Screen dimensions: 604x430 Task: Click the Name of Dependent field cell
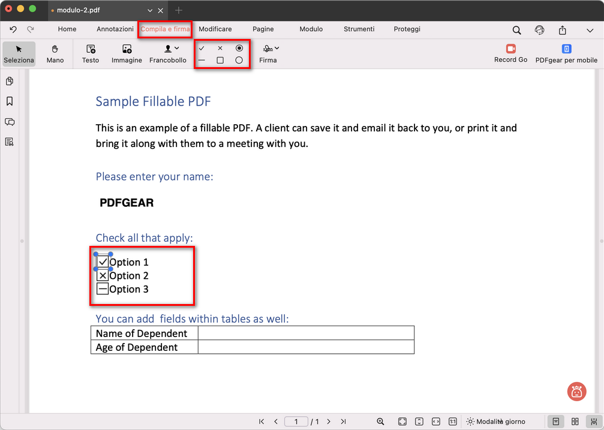(x=306, y=333)
